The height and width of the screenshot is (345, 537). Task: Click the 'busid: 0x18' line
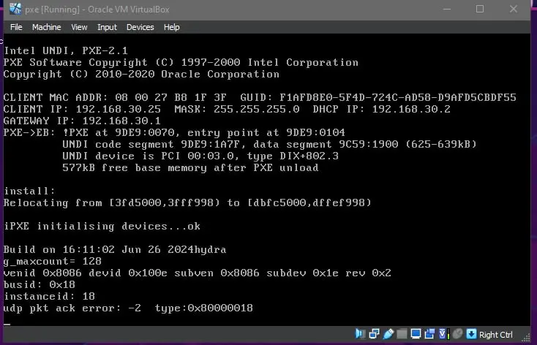pos(39,285)
